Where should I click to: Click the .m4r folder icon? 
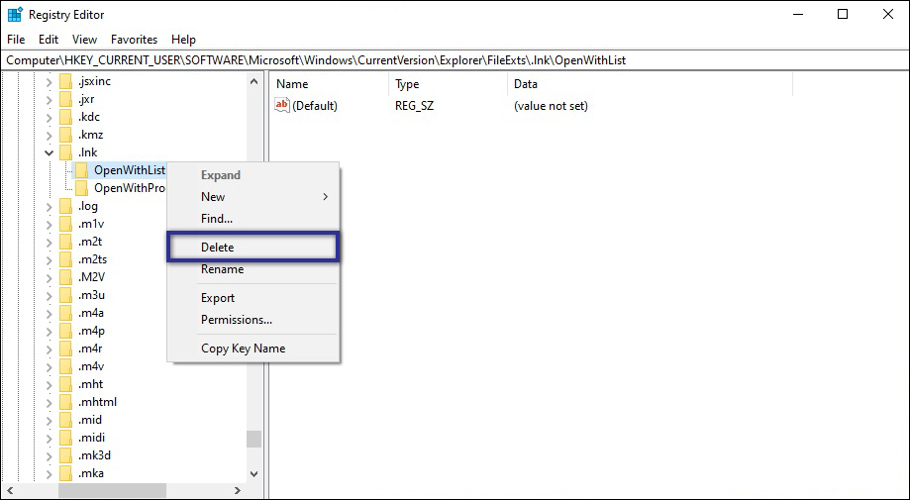pyautogui.click(x=65, y=349)
